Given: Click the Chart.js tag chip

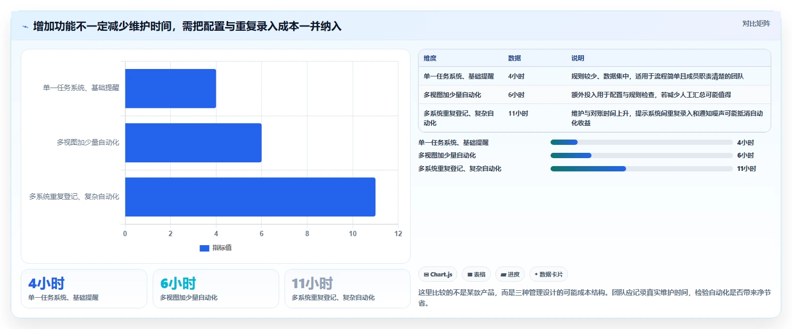Looking at the screenshot, I should pos(438,274).
